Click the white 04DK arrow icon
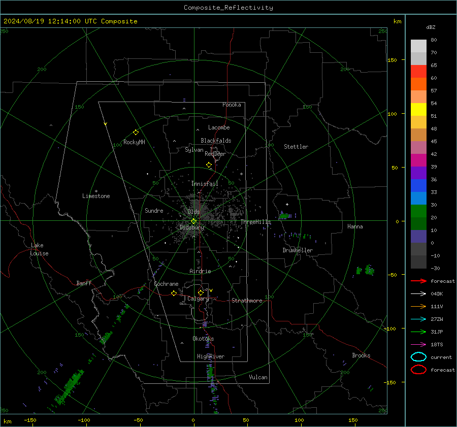Viewport: 457px width, 427px height. 418,293
